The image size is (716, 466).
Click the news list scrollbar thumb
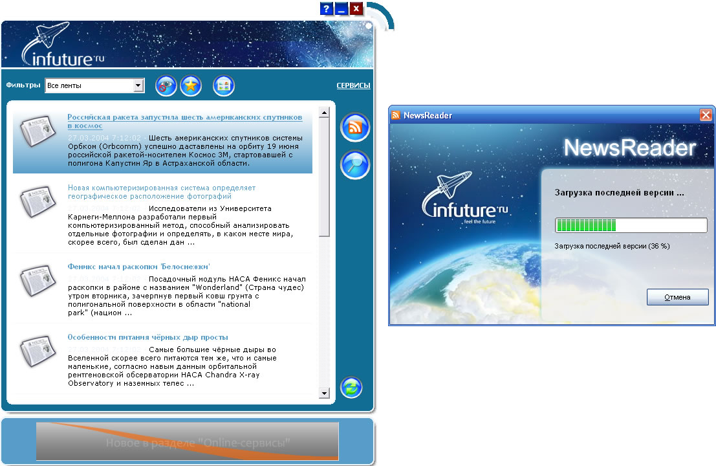click(x=324, y=177)
